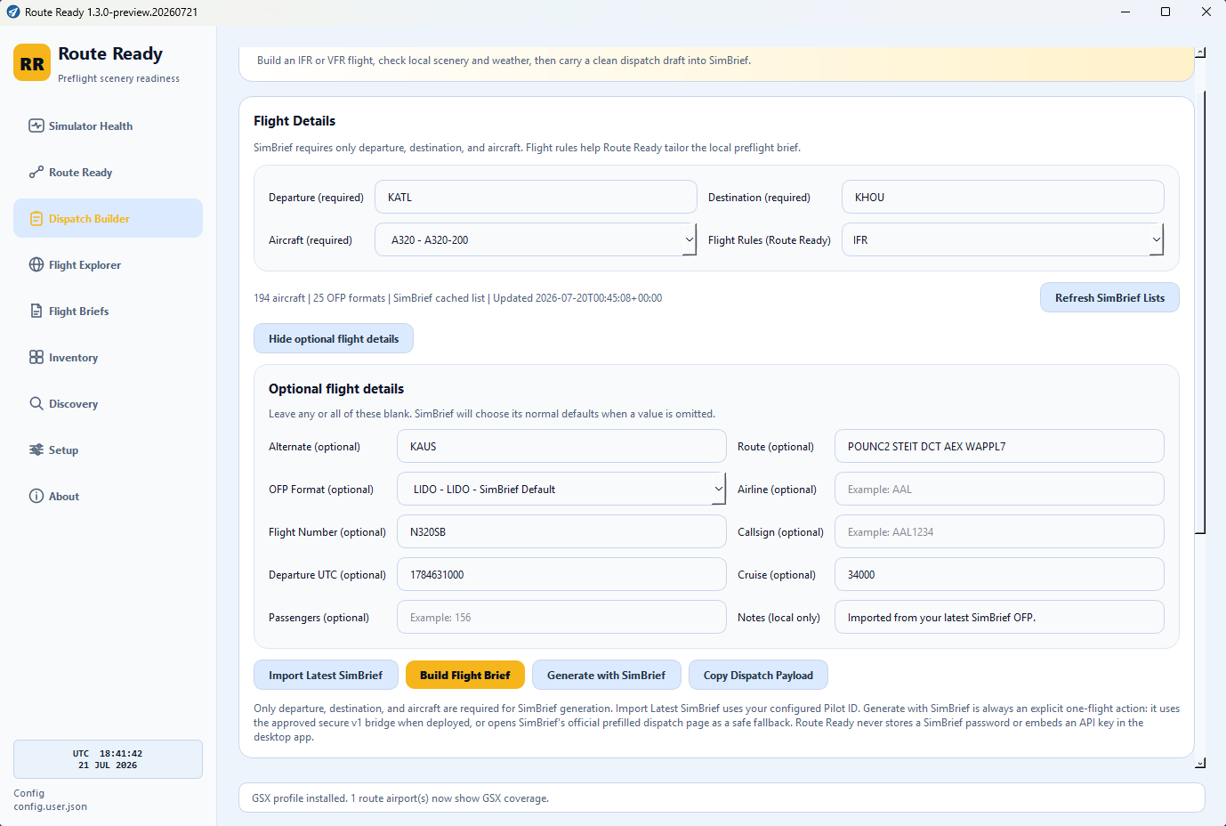This screenshot has width=1226, height=826.
Task: Click the Passengers optional field
Action: [x=561, y=617]
